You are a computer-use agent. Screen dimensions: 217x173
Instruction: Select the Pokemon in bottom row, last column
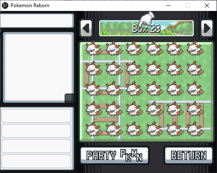click(195, 129)
